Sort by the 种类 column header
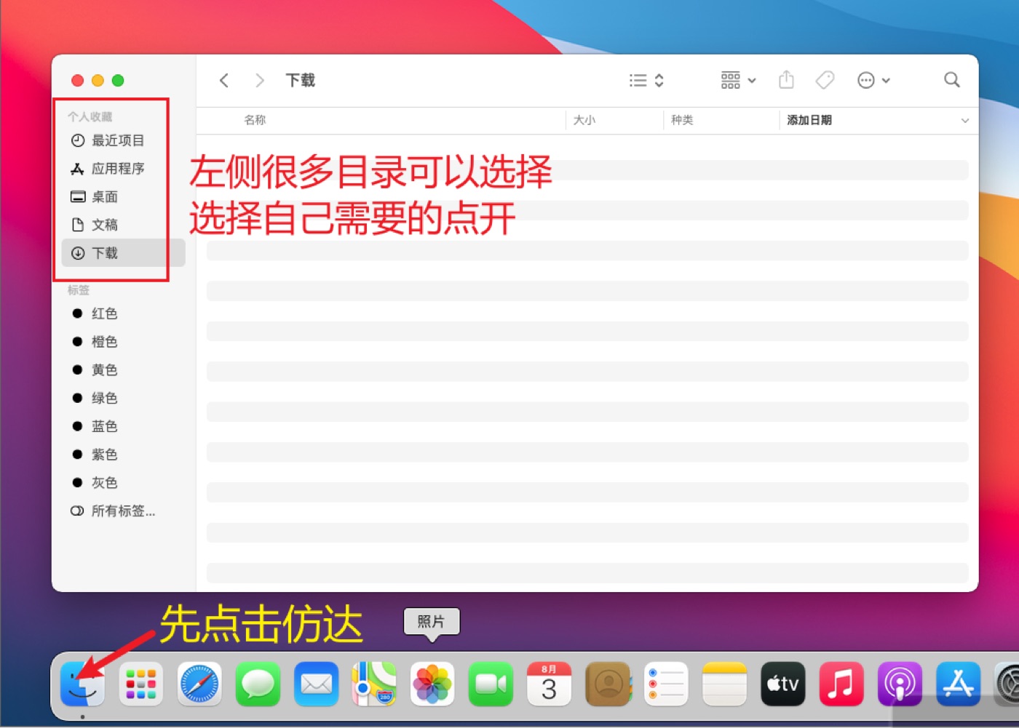The image size is (1019, 728). (x=682, y=120)
